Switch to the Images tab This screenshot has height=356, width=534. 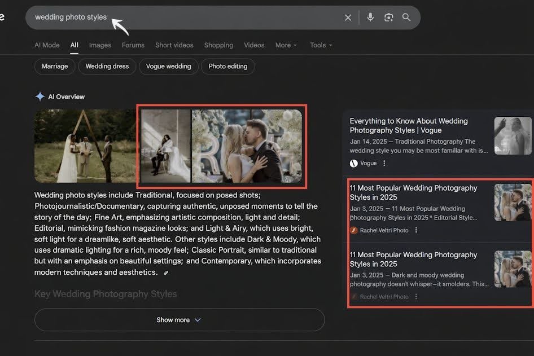(100, 45)
